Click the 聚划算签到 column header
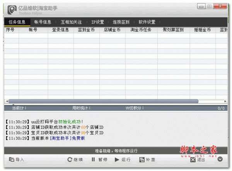 tap(173, 30)
